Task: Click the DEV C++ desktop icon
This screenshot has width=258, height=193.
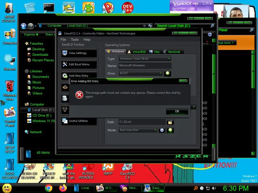Action: [128, 8]
